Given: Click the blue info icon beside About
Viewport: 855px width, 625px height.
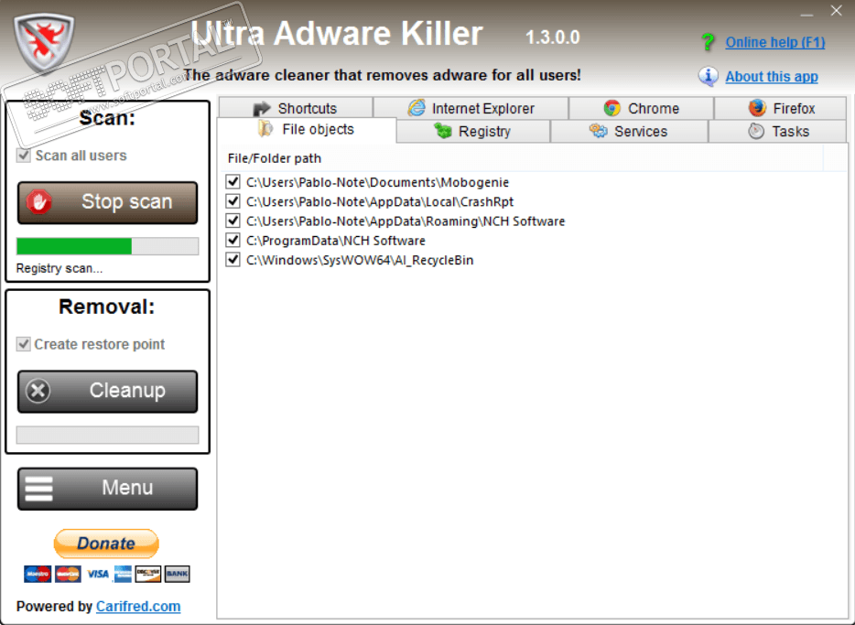Looking at the screenshot, I should click(709, 76).
